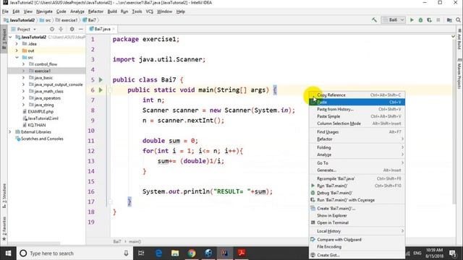Click the Collapse All icon in the Project panel
The width and height of the screenshot is (463, 260).
point(61,29)
